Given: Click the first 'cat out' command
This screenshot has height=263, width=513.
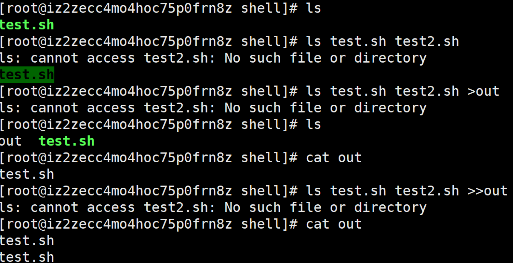Looking at the screenshot, I should (334, 158).
